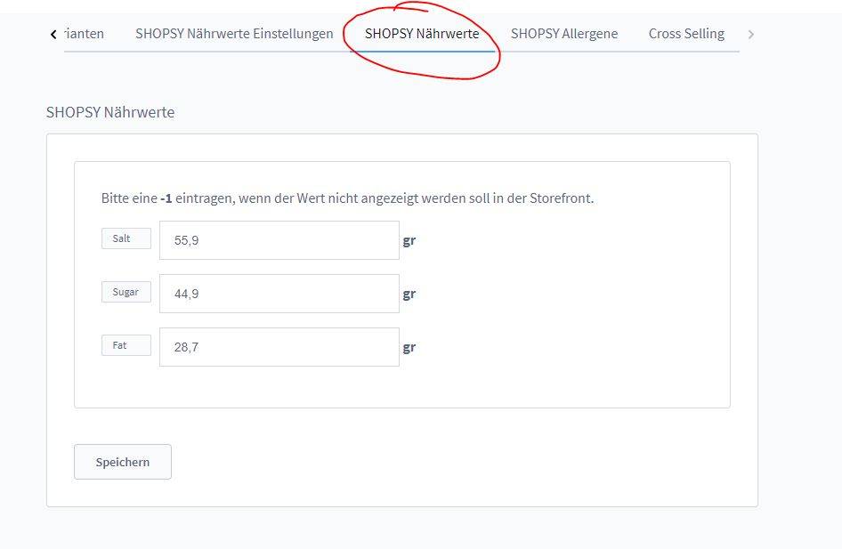Open the SHOPSY Nährwerte Einstellungen tab
This screenshot has width=842, height=549.
[234, 34]
